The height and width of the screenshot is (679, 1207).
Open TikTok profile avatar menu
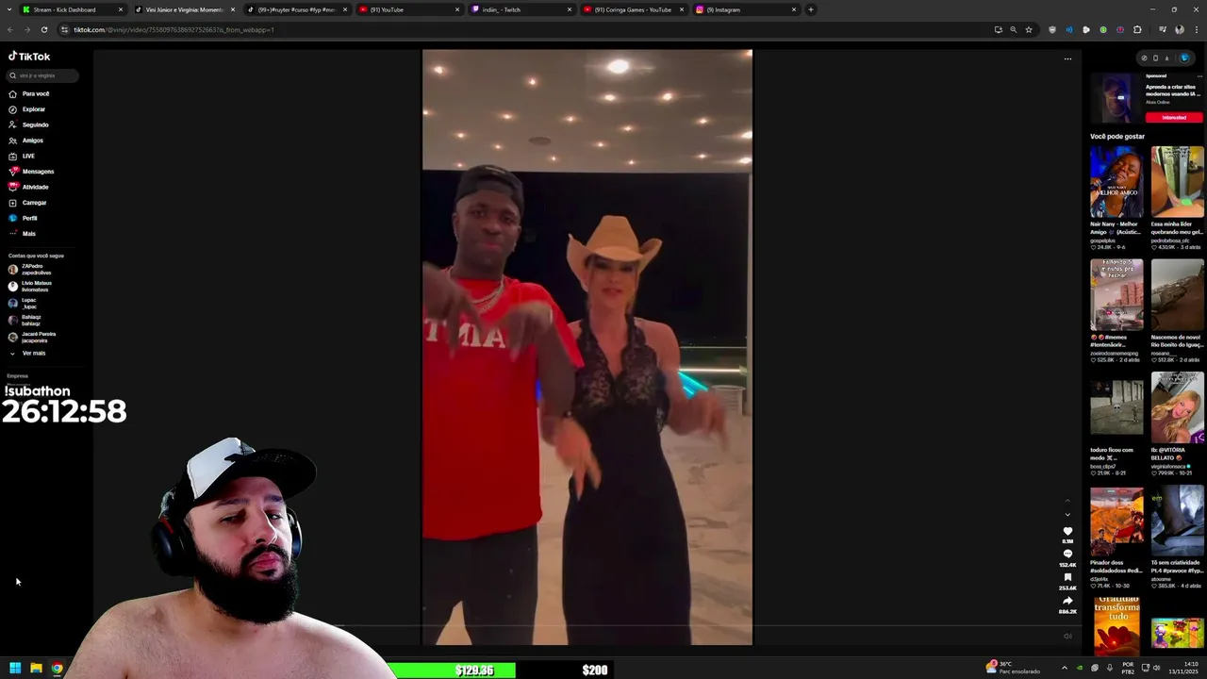click(1184, 58)
